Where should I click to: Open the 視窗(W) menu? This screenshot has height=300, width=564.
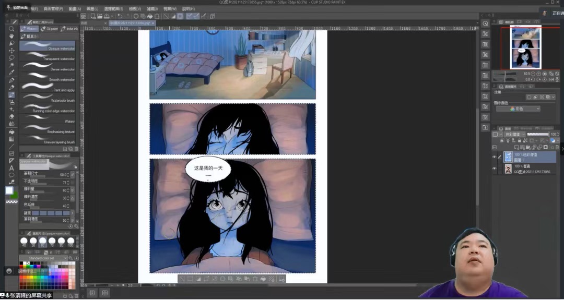(x=170, y=9)
